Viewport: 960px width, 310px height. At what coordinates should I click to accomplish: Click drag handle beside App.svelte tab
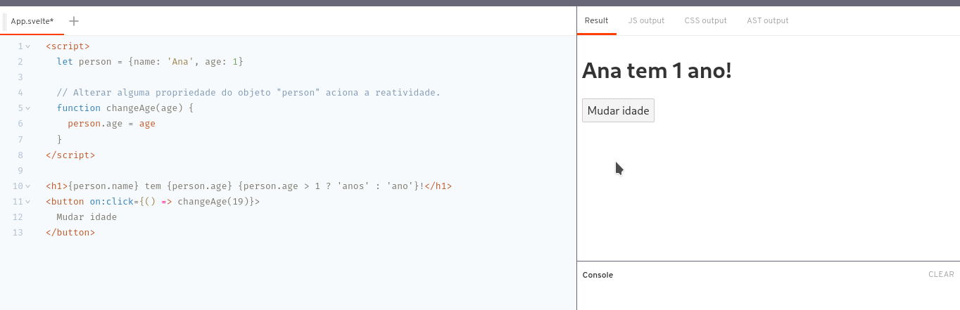pyautogui.click(x=5, y=21)
